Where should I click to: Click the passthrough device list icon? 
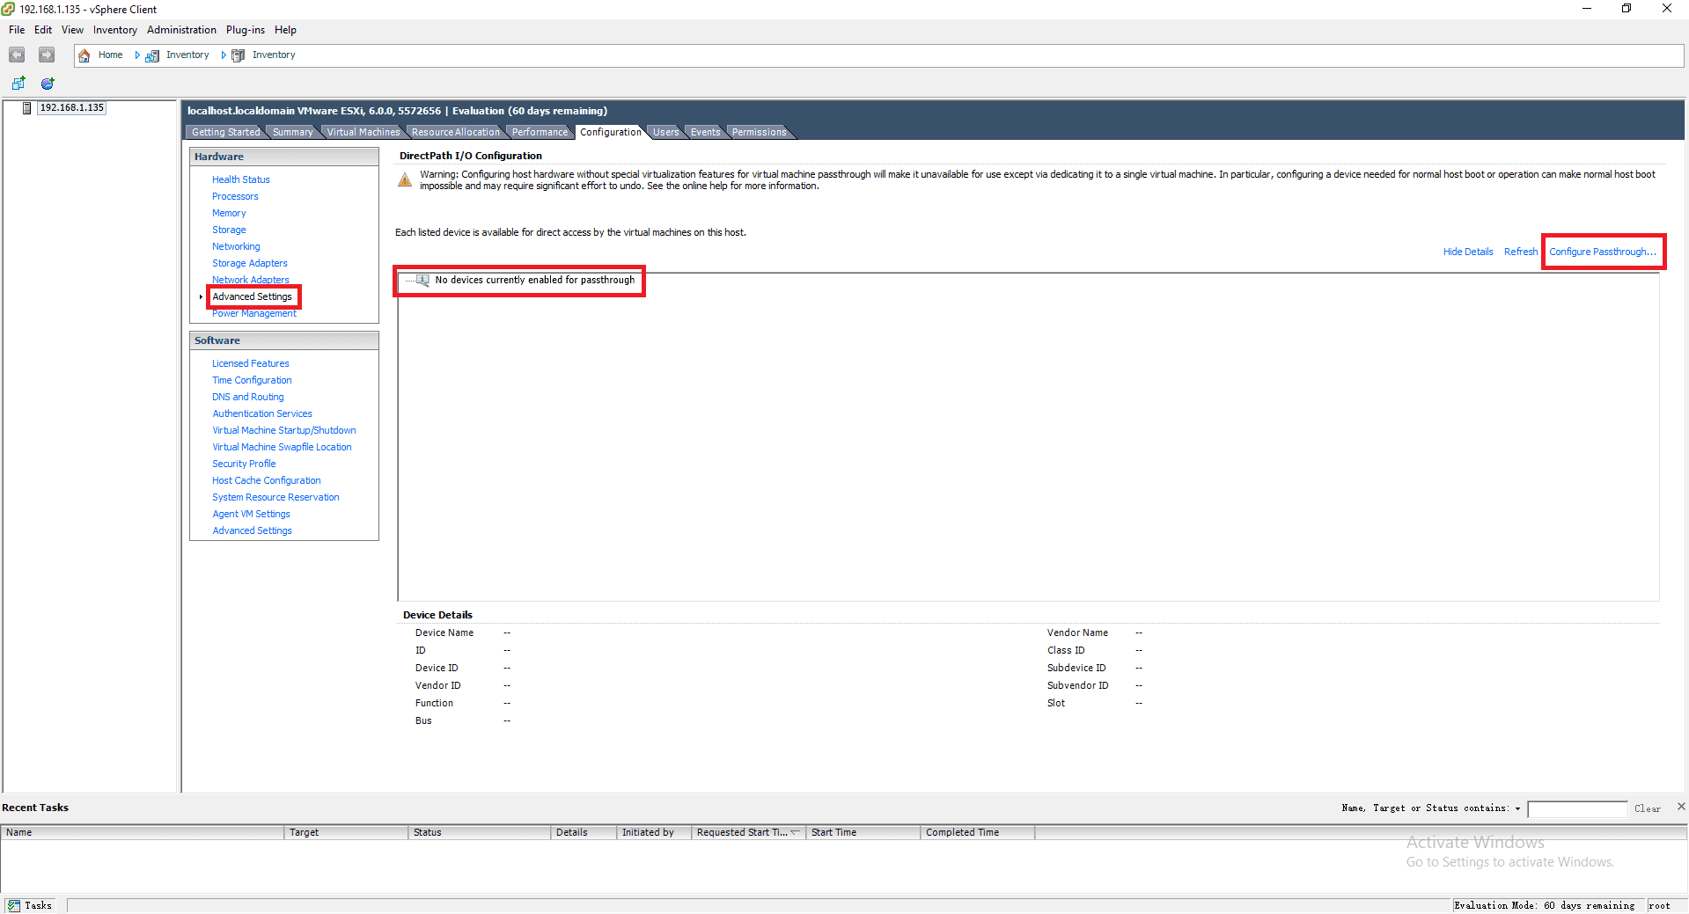pos(422,281)
